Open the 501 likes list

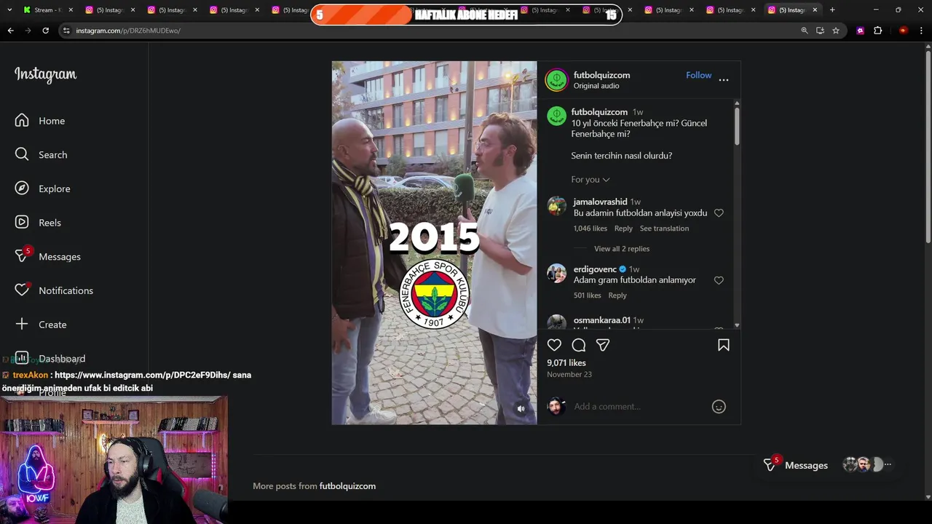[587, 295]
